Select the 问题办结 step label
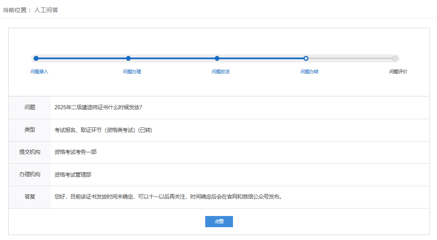 309,72
